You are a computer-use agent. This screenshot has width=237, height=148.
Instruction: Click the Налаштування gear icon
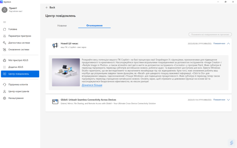pos(5,98)
